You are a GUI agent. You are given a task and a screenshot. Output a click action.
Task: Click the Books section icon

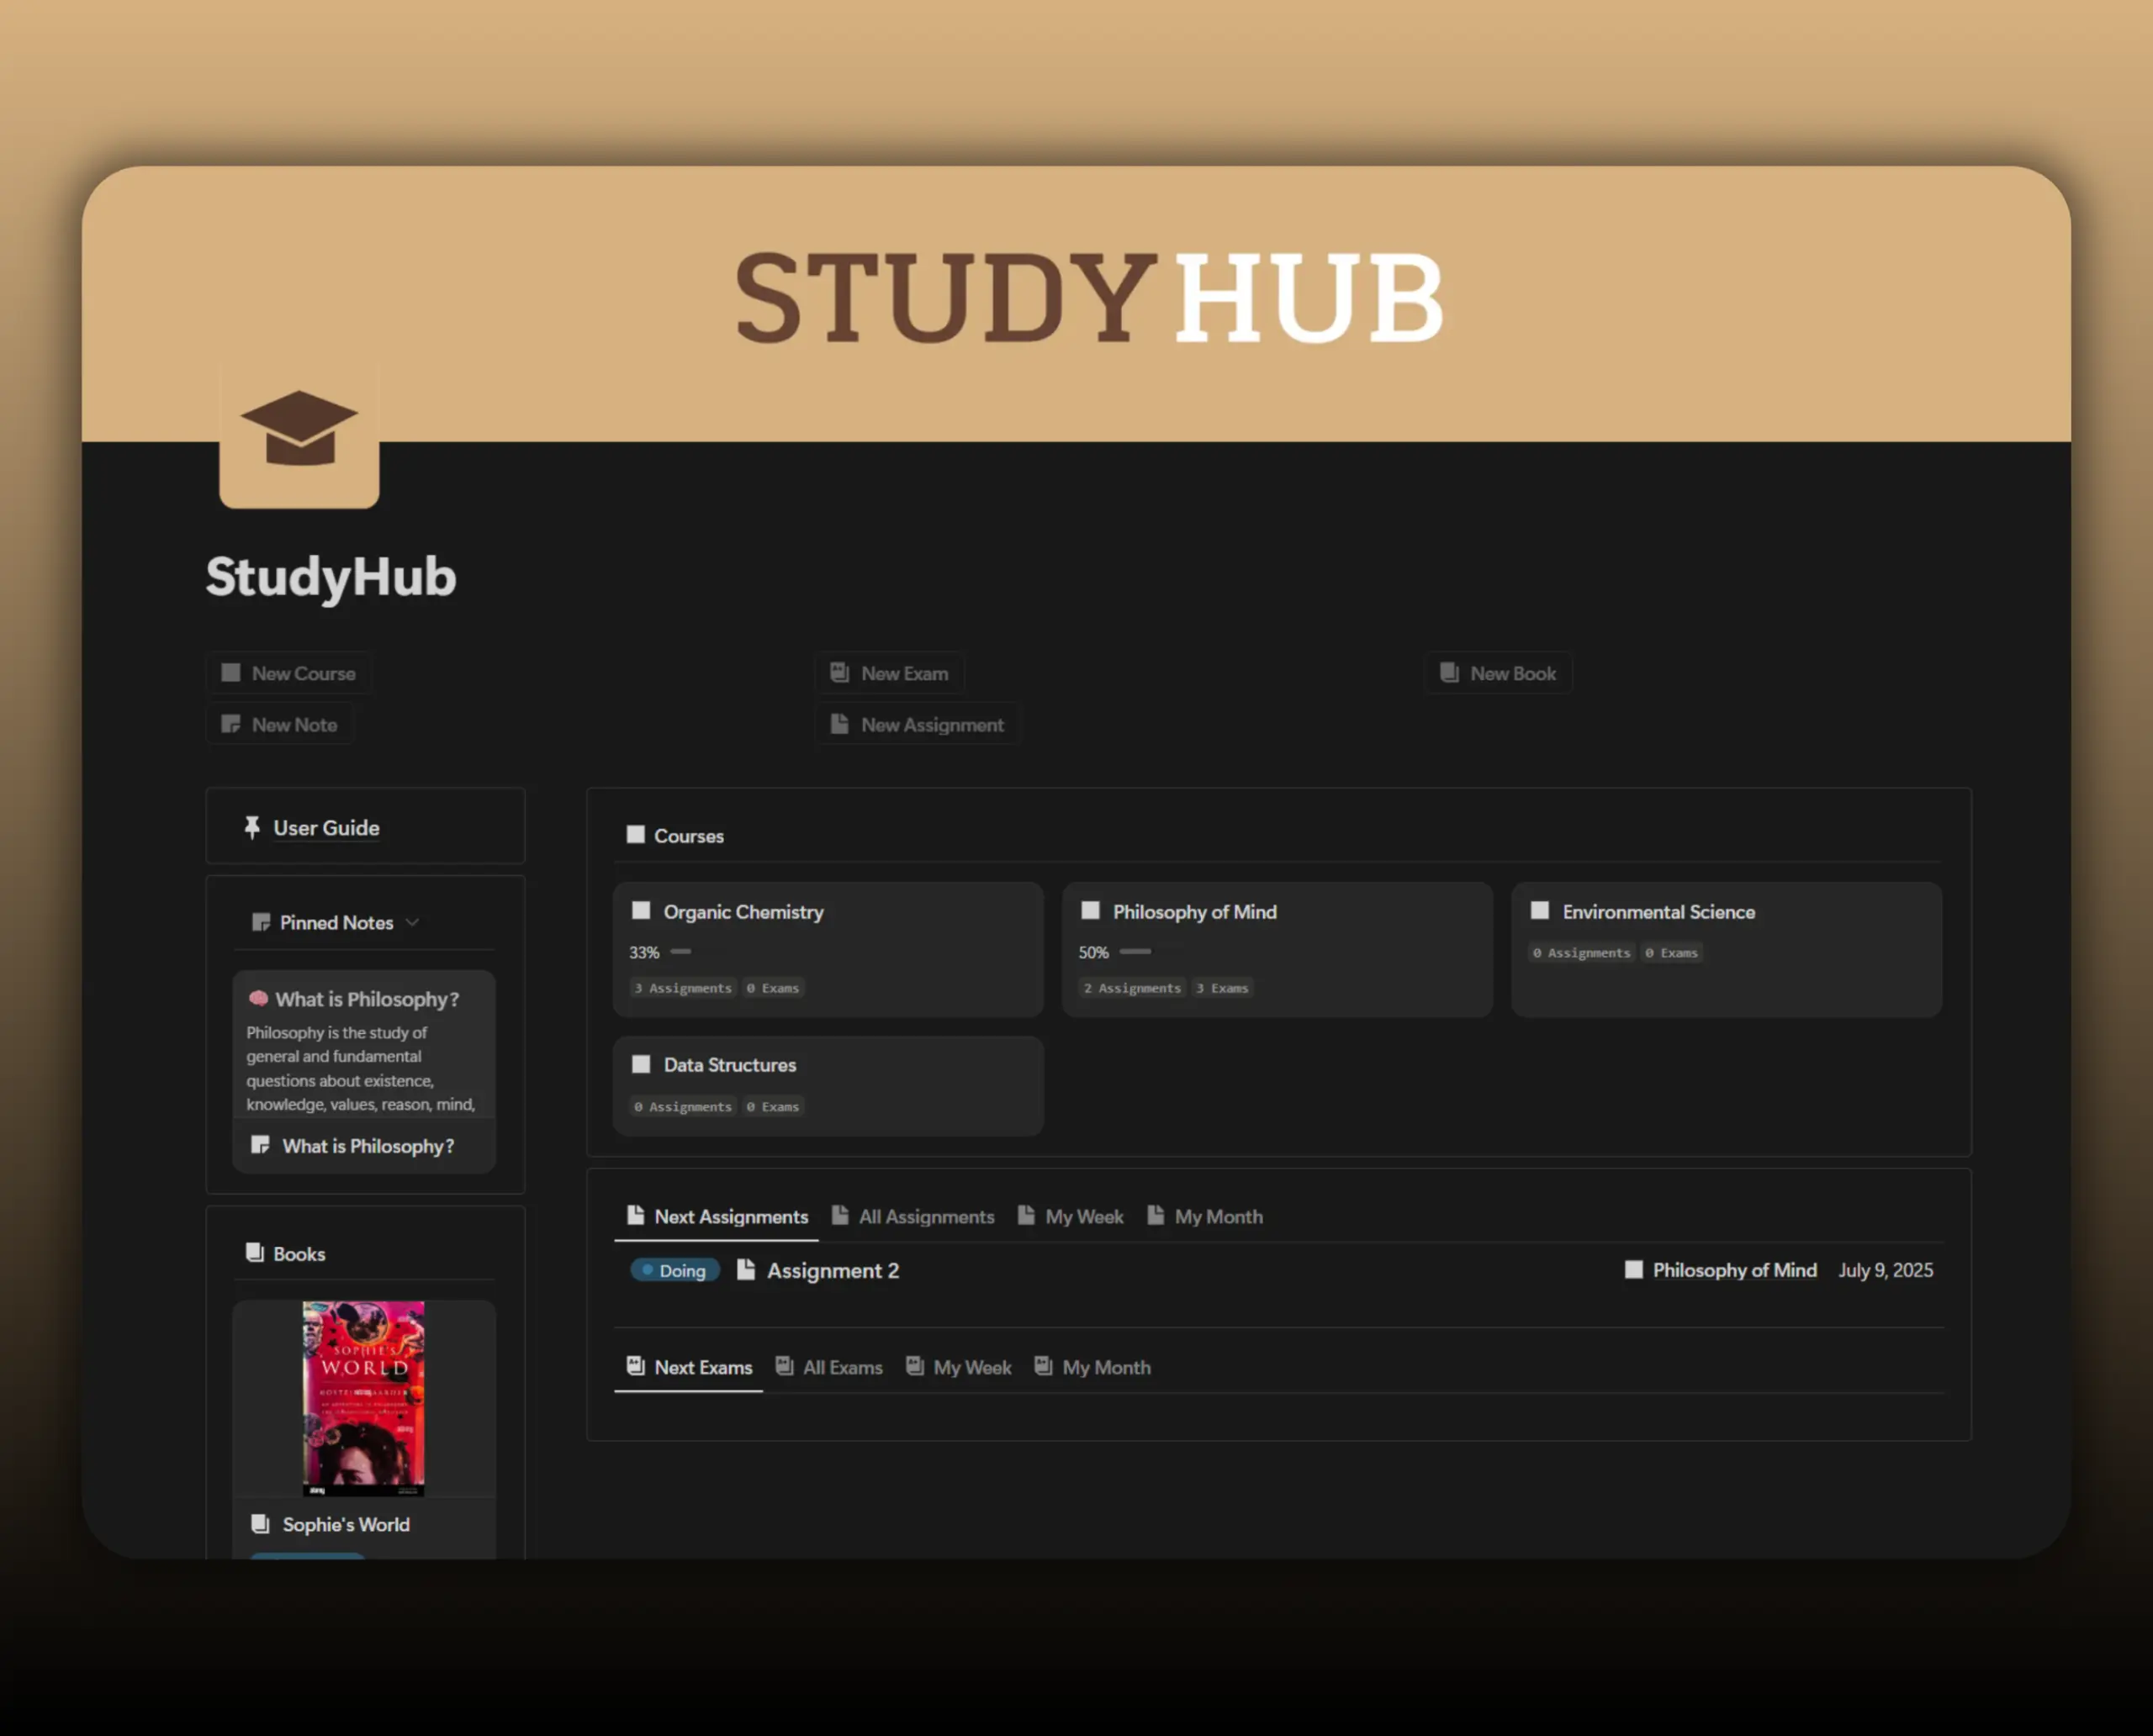pyautogui.click(x=252, y=1253)
